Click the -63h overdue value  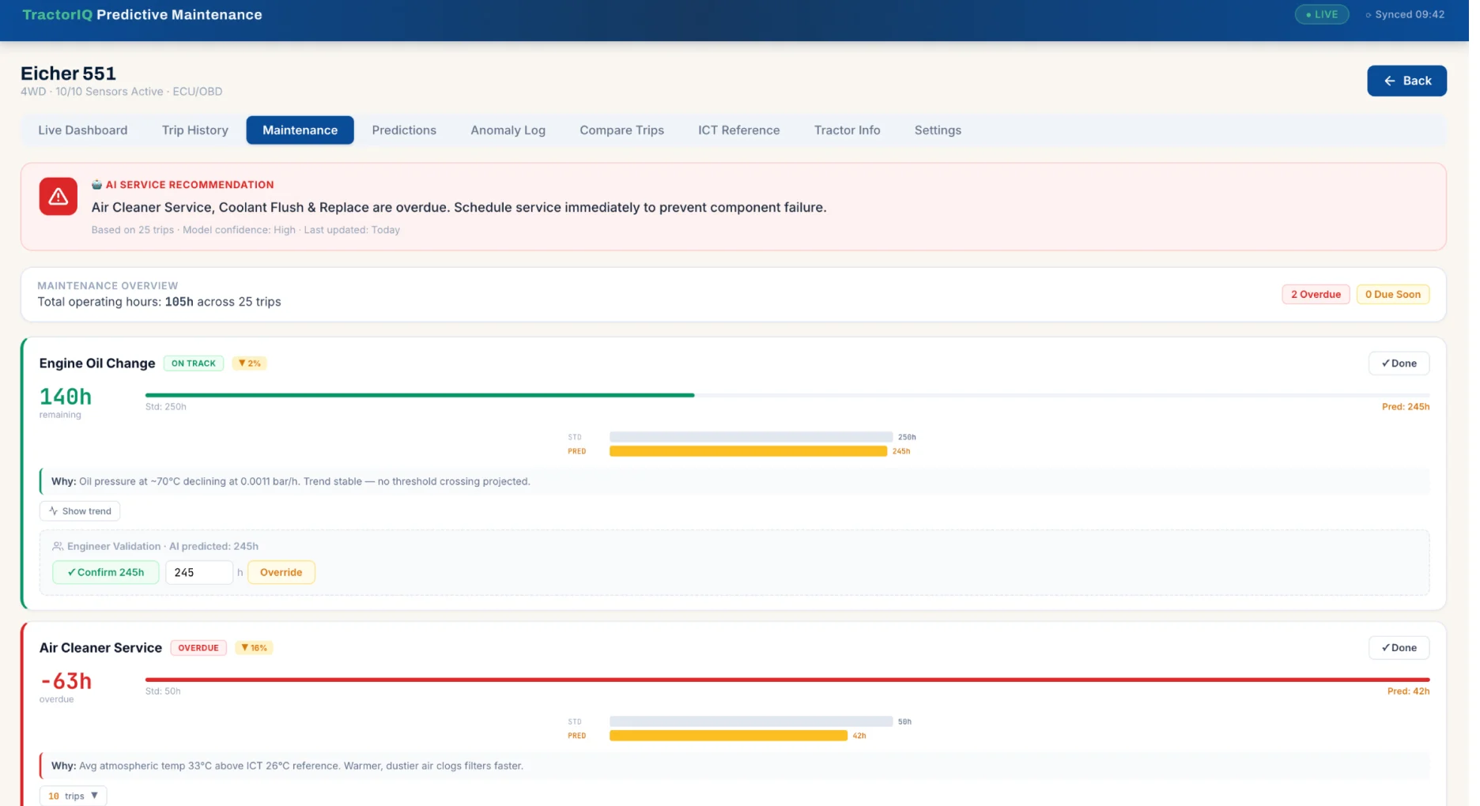pyautogui.click(x=66, y=681)
